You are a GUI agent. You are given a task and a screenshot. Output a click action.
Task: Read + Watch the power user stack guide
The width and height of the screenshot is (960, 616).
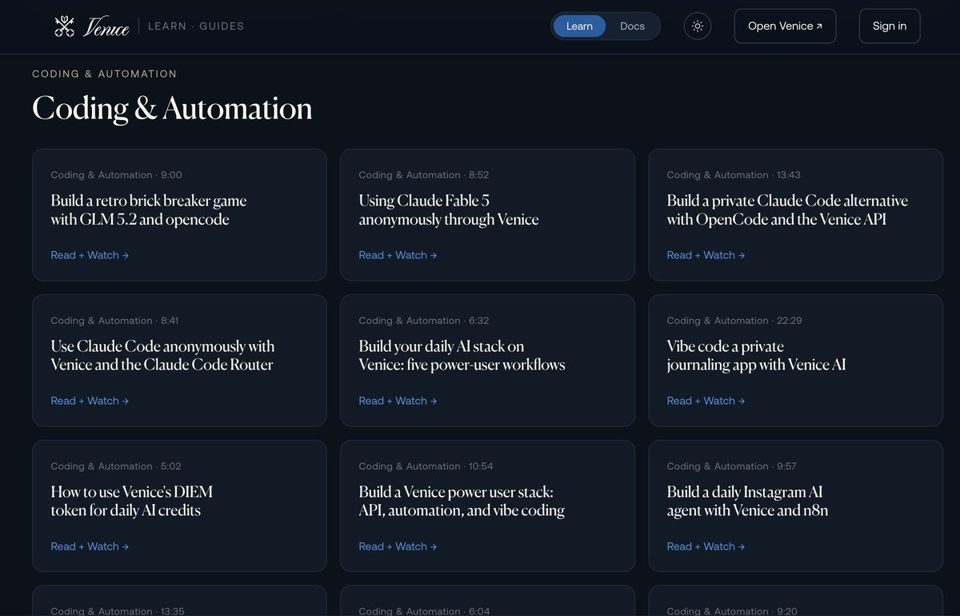click(398, 546)
